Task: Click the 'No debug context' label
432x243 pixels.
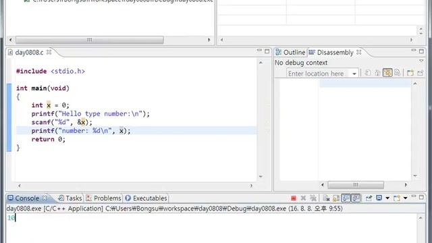Action: point(301,63)
